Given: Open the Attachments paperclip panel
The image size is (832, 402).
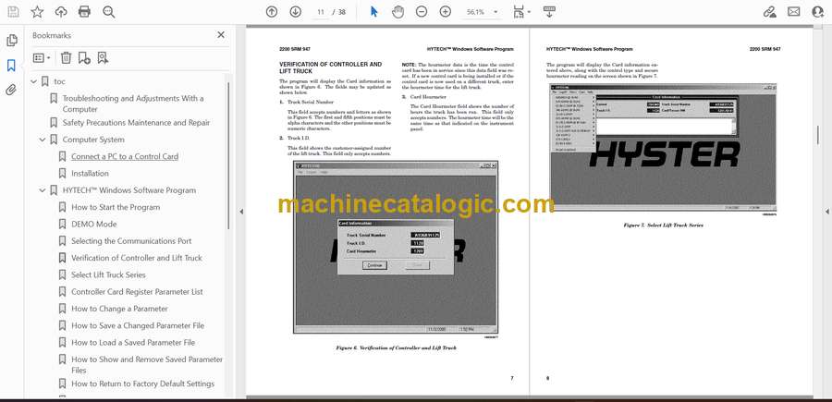Looking at the screenshot, I should (11, 90).
